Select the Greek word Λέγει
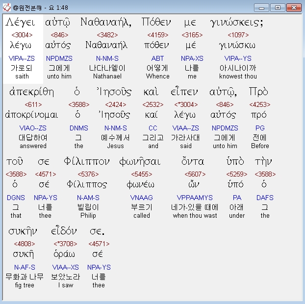This screenshot has height=304, width=305. pyautogui.click(x=20, y=22)
